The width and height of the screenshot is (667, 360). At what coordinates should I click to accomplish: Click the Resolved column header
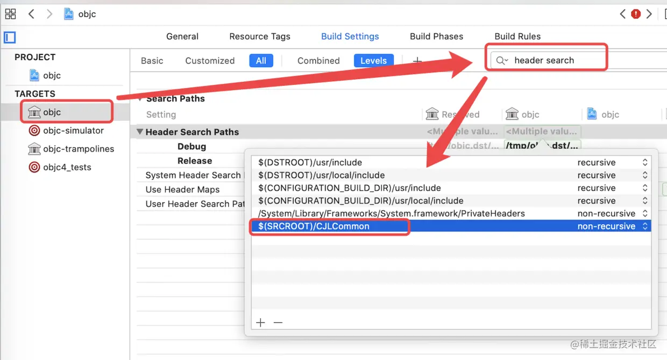[x=452, y=114]
